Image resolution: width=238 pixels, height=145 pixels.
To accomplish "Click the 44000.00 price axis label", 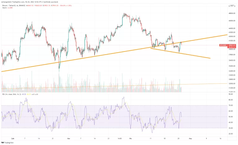I will (x=232, y=28).
